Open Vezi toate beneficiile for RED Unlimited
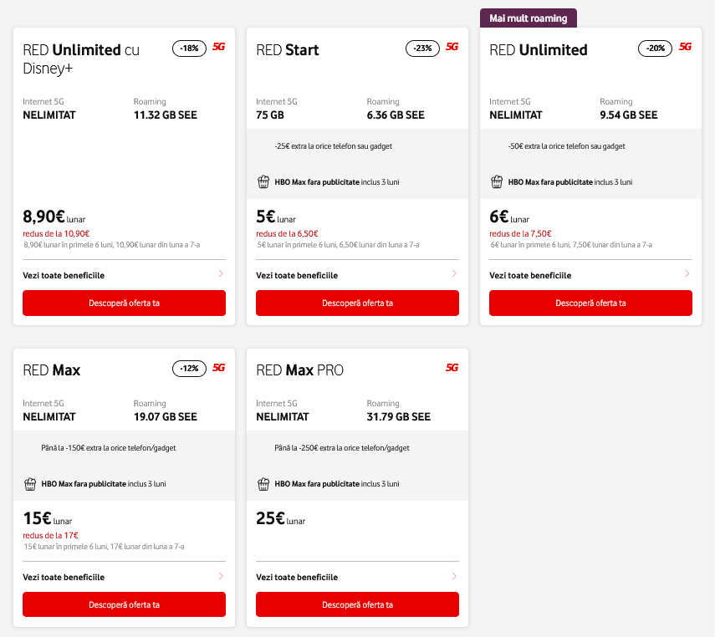This screenshot has width=715, height=637. [x=530, y=275]
